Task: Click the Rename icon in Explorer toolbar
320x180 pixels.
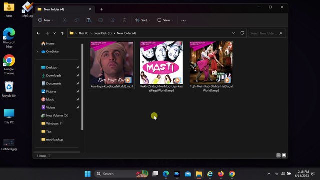Action: click(x=100, y=20)
